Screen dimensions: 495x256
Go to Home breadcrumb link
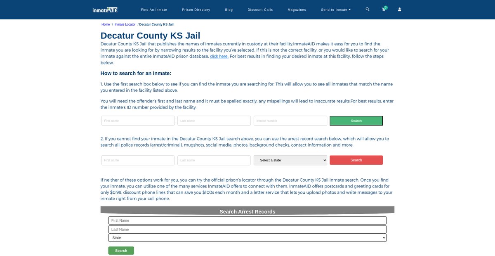click(x=106, y=24)
